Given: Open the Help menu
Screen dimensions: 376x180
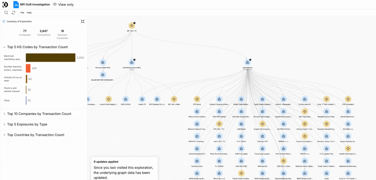Looking at the screenshot, I should pyautogui.click(x=29, y=13).
